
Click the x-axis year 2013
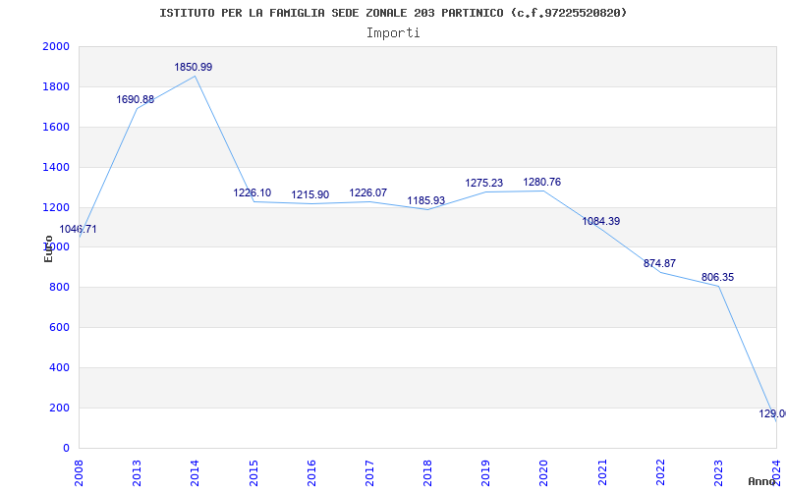coord(137,472)
